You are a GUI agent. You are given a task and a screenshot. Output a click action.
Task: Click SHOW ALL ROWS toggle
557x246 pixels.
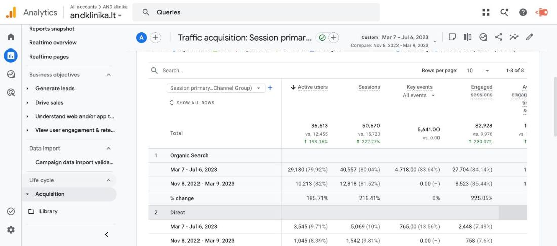pyautogui.click(x=192, y=103)
